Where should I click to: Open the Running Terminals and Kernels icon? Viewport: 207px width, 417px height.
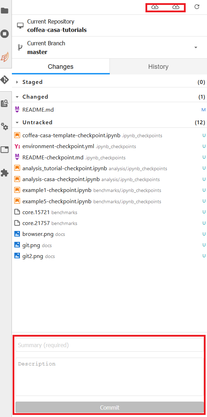(x=5, y=34)
